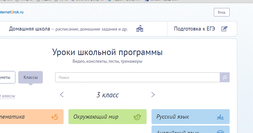Screen dimensions: 253x133
Task: Click the InternetUrok.ru logo
Action: click(12, 12)
